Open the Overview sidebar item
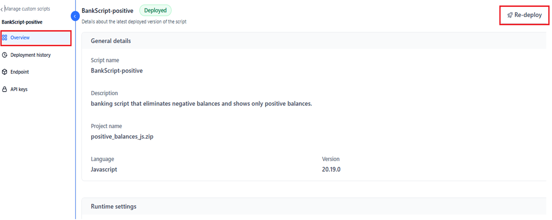552x220 pixels. pyautogui.click(x=20, y=38)
